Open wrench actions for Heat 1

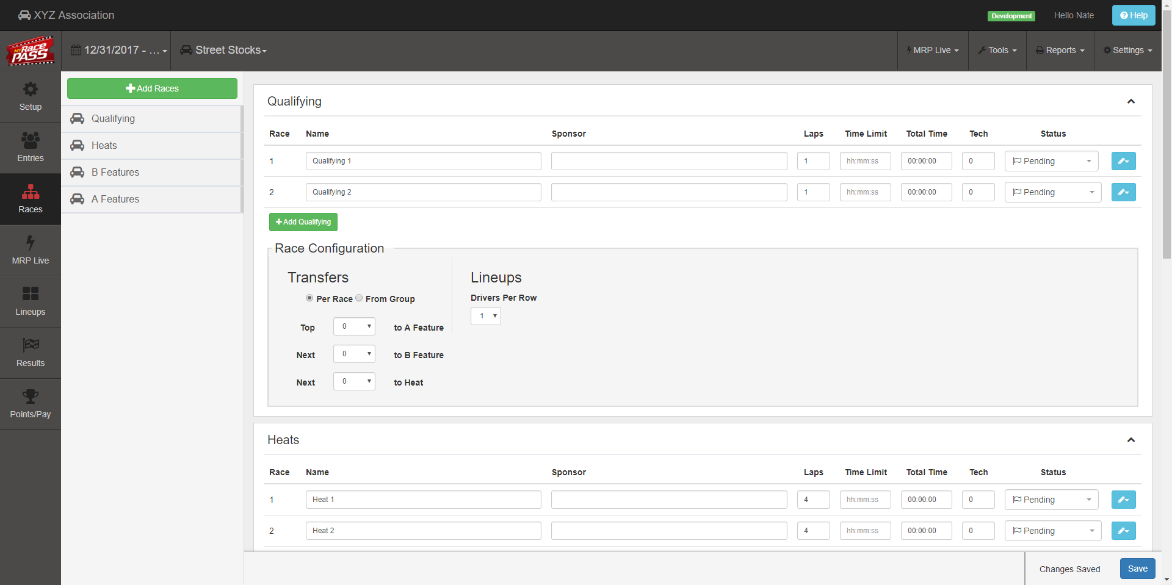[1123, 500]
